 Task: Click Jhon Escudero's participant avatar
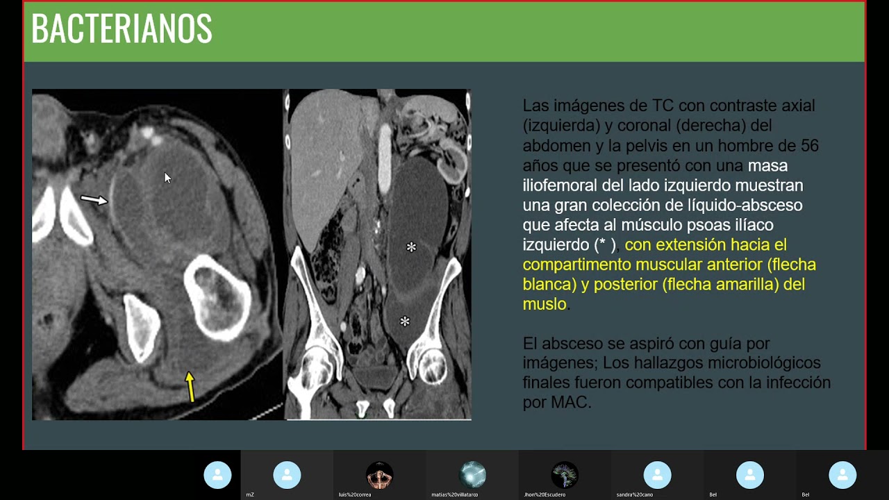click(x=565, y=475)
